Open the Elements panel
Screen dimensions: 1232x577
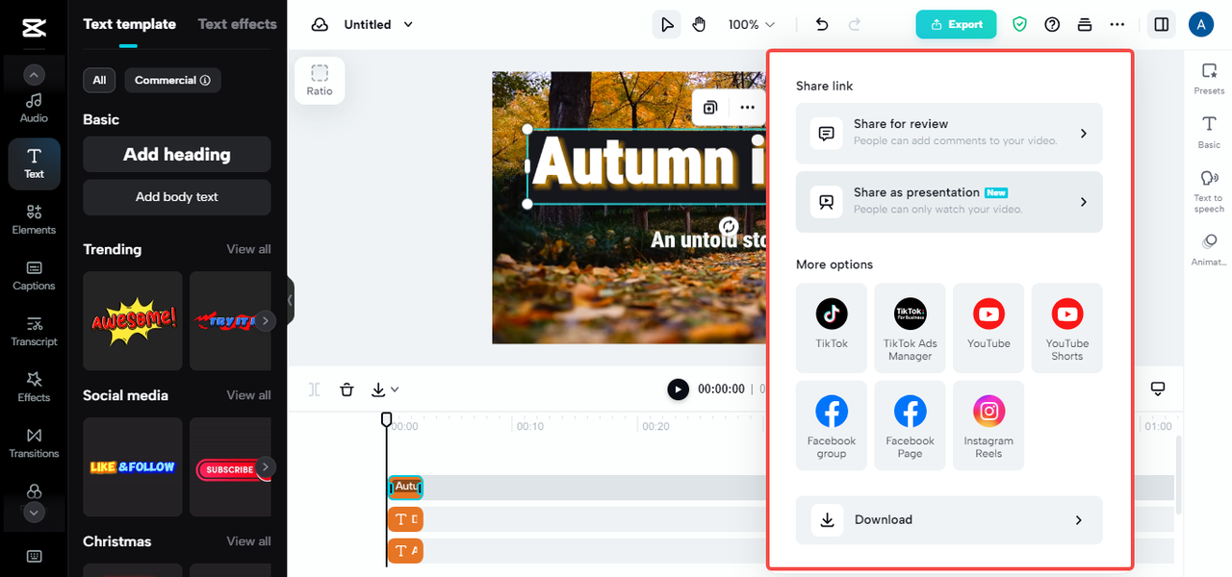pos(34,219)
